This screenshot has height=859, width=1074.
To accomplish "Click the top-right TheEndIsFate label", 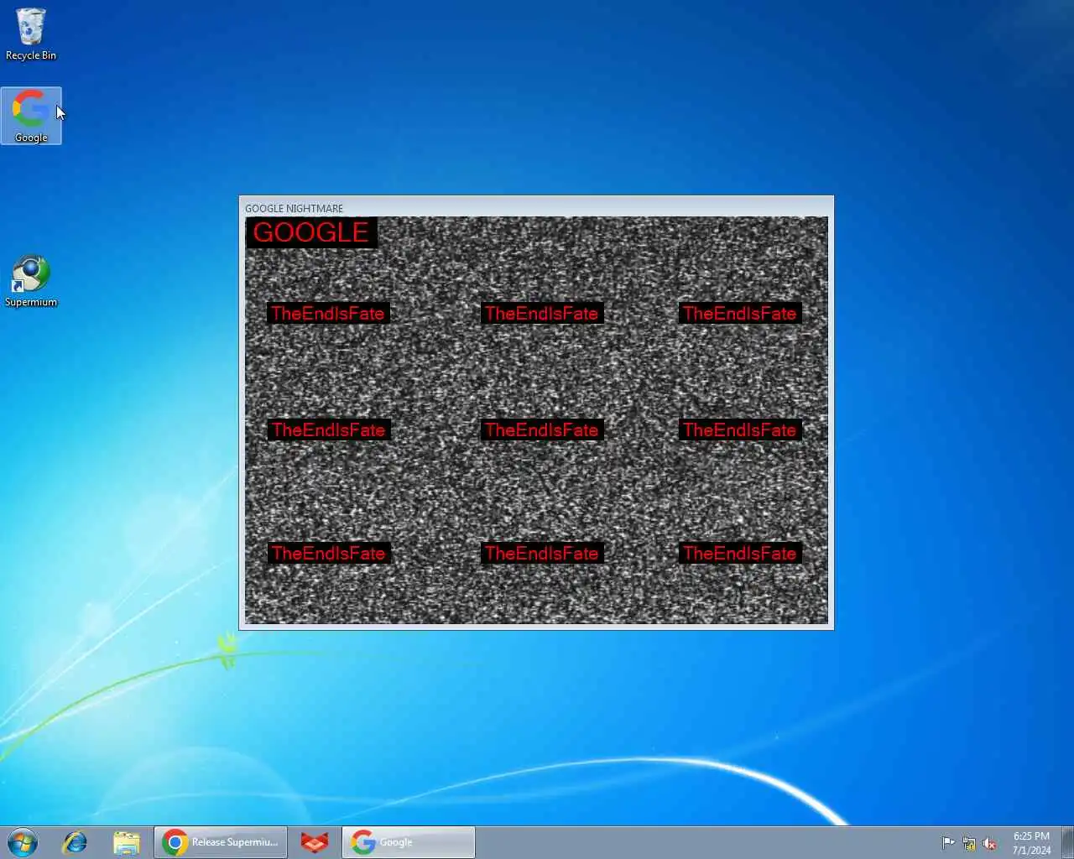I will tap(740, 313).
